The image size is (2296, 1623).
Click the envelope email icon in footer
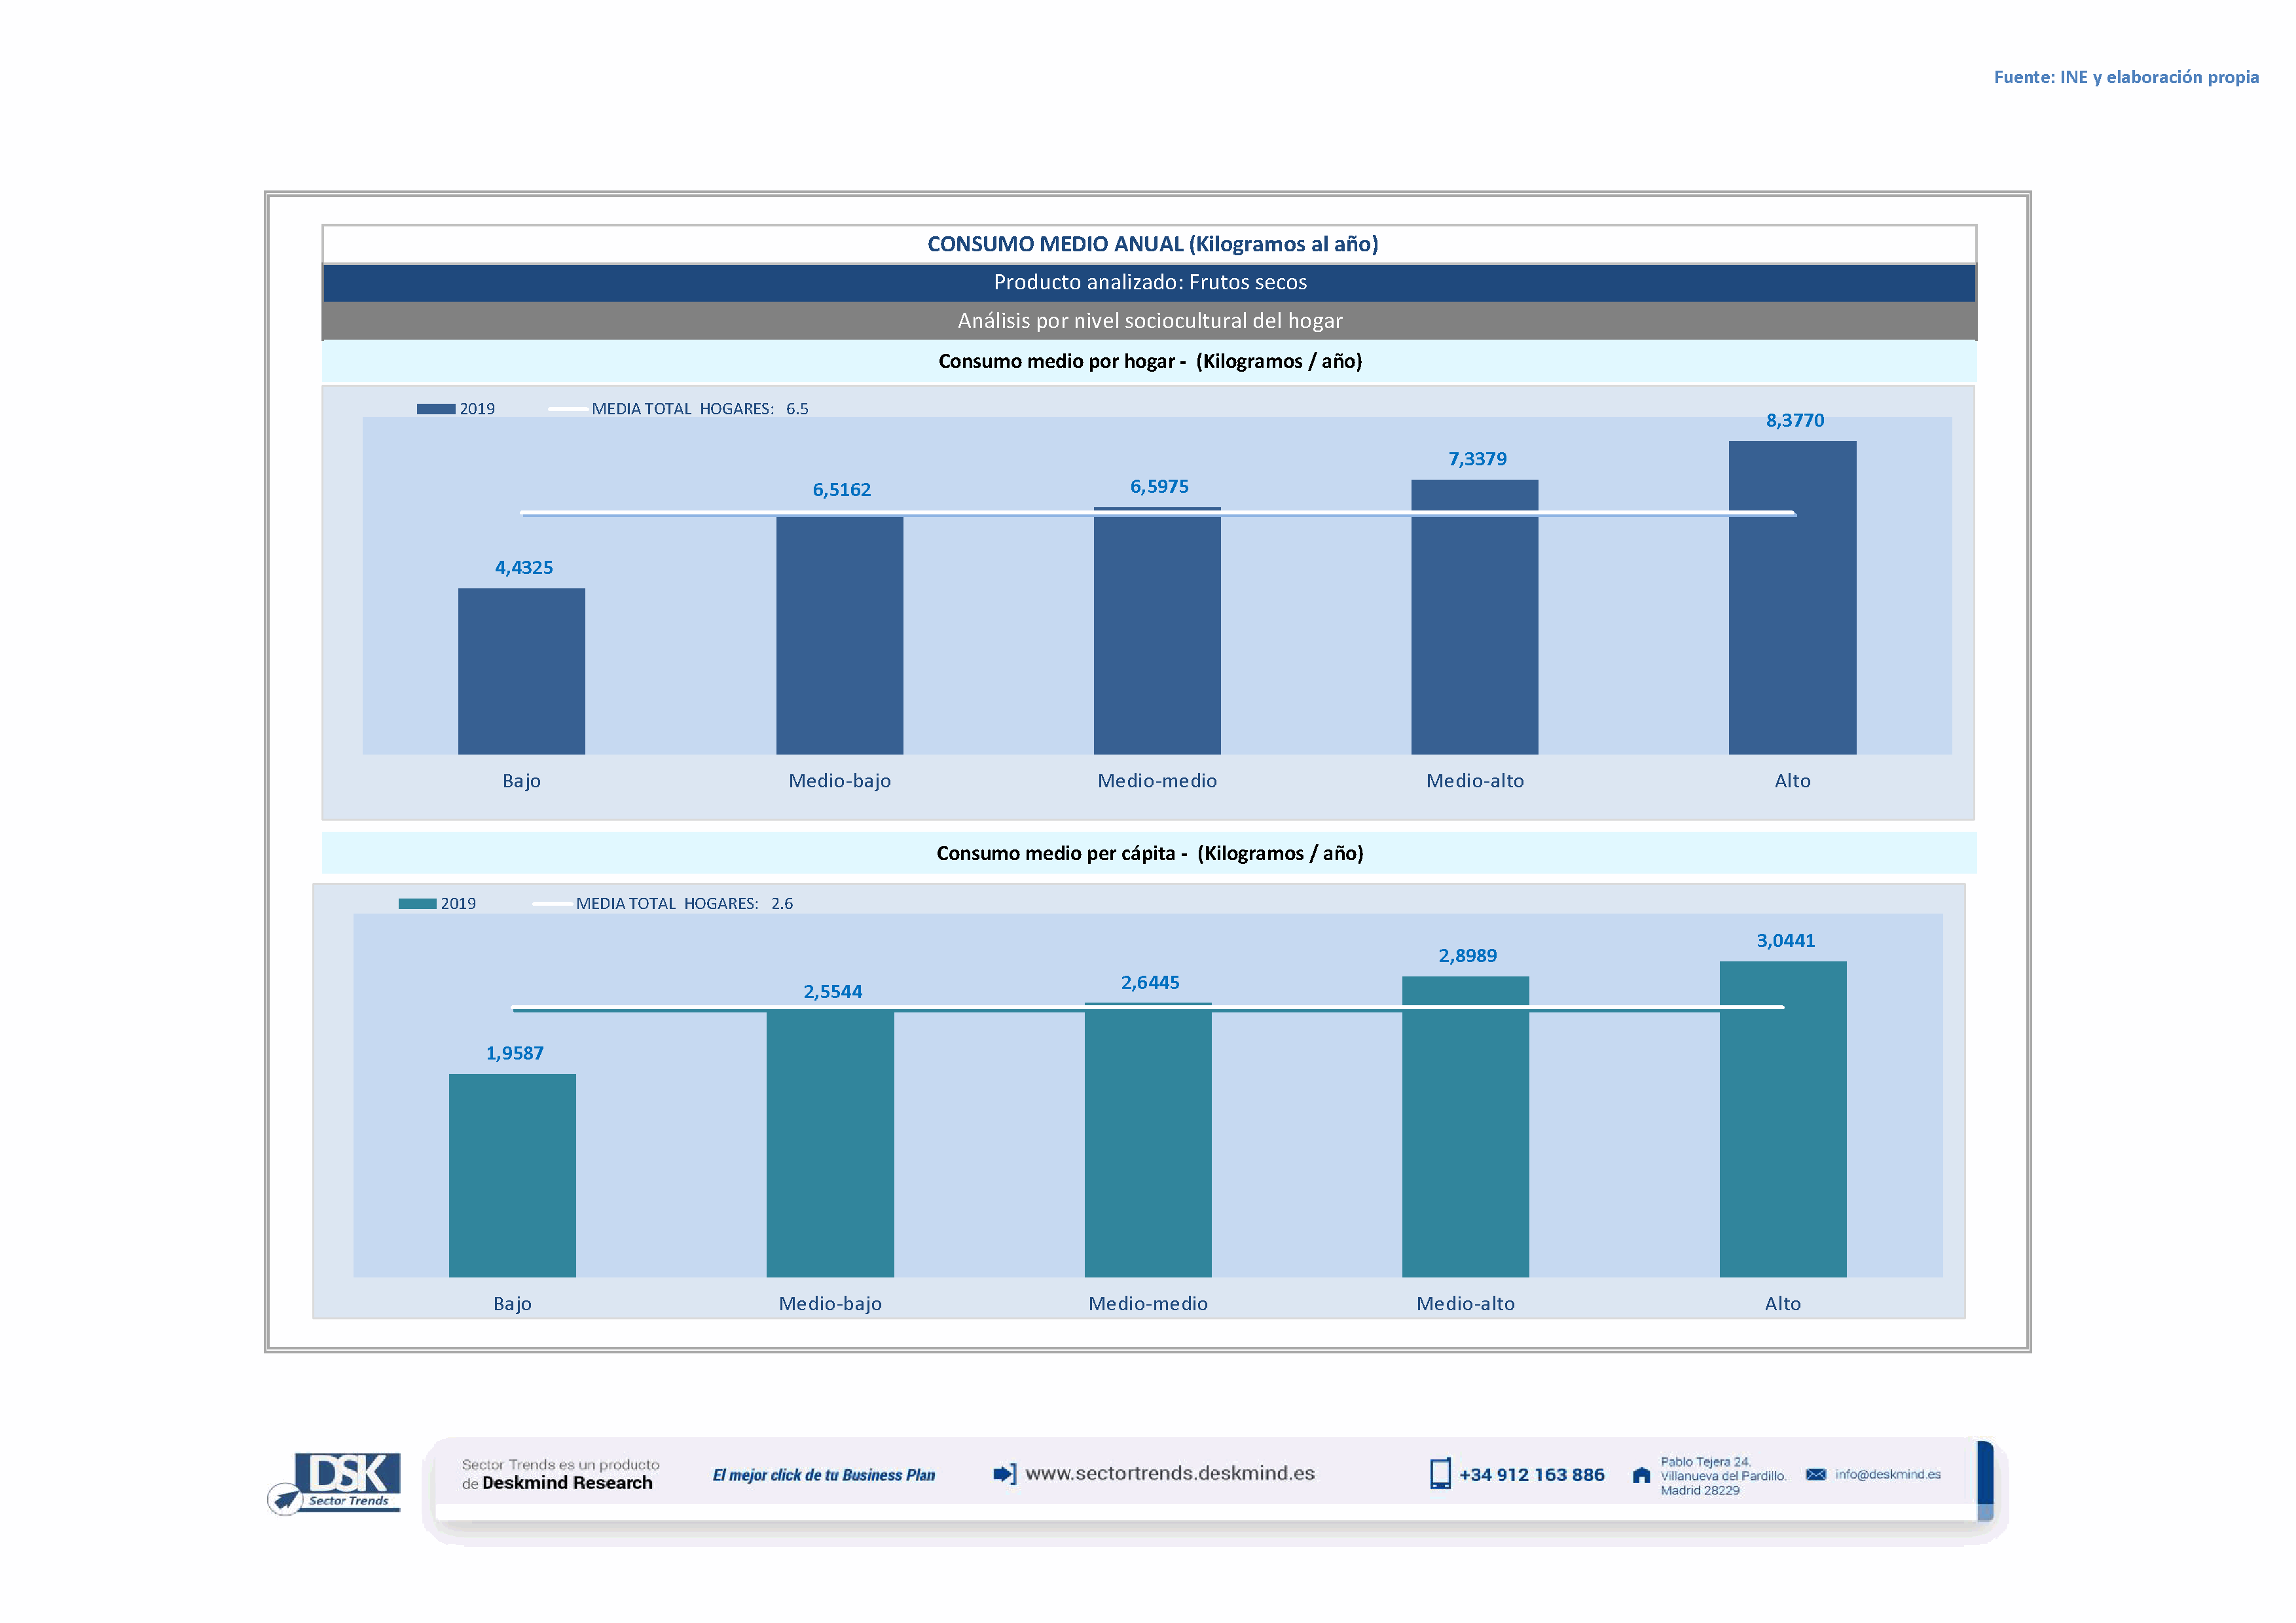(x=1815, y=1475)
